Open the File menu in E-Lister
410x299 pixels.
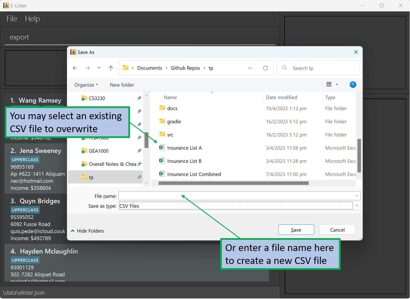(x=12, y=19)
